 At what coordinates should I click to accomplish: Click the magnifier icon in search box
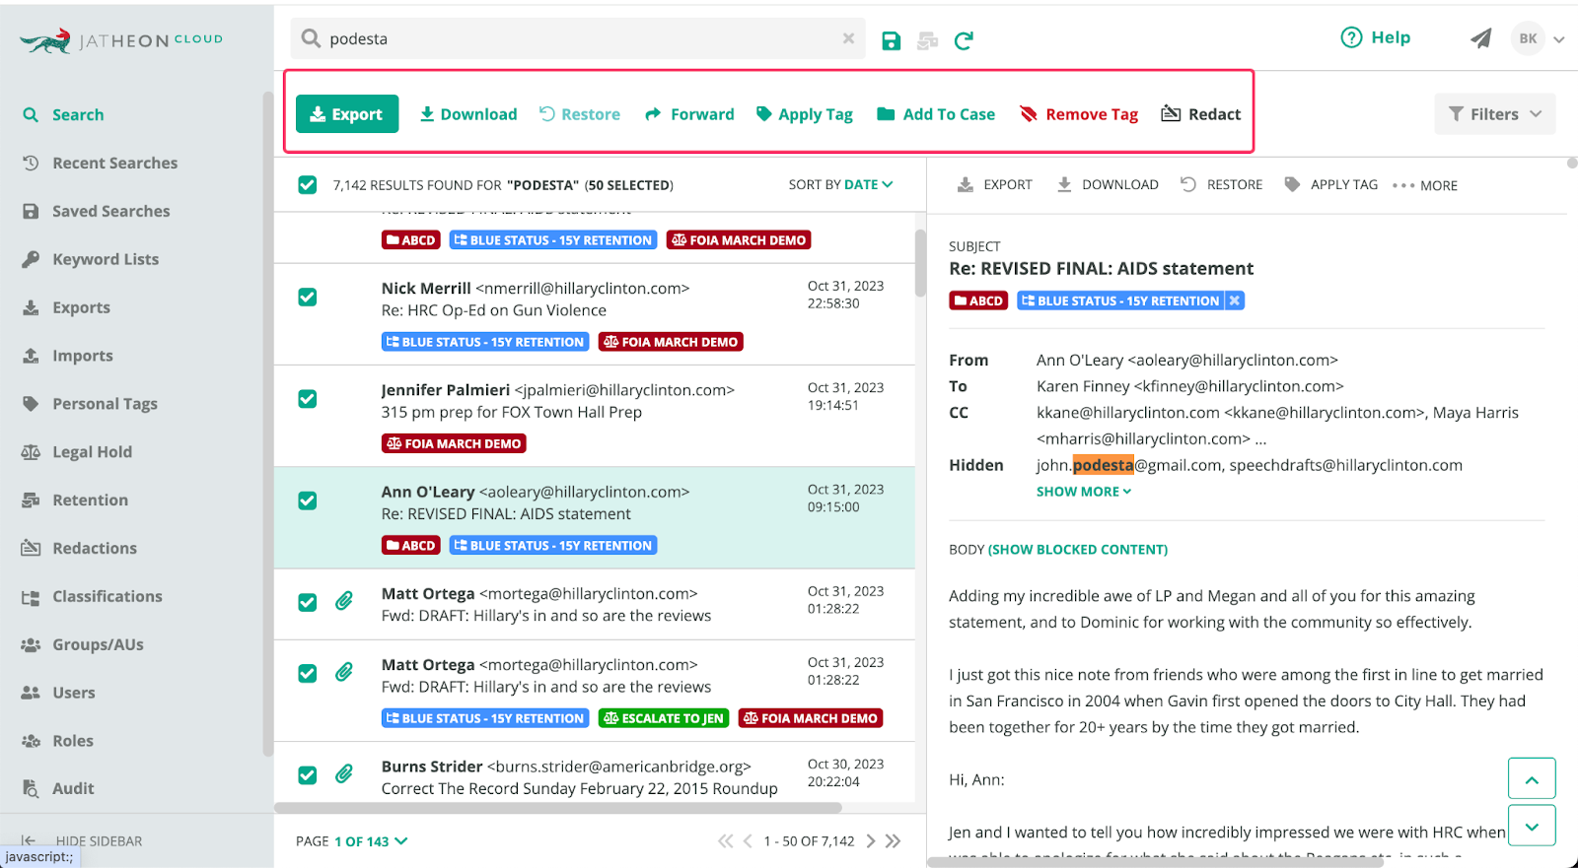coord(311,38)
